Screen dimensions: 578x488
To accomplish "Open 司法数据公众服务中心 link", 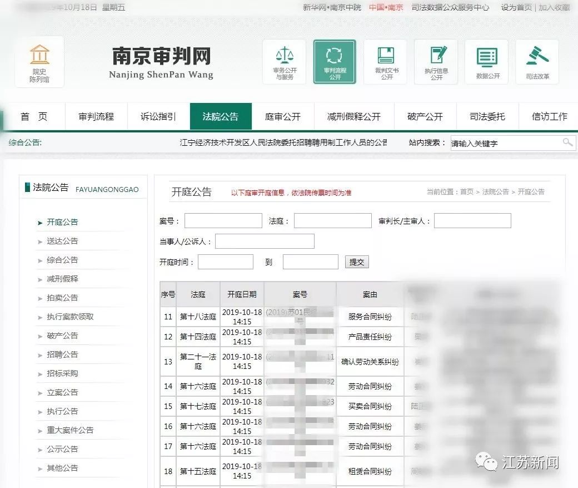I will (x=450, y=7).
